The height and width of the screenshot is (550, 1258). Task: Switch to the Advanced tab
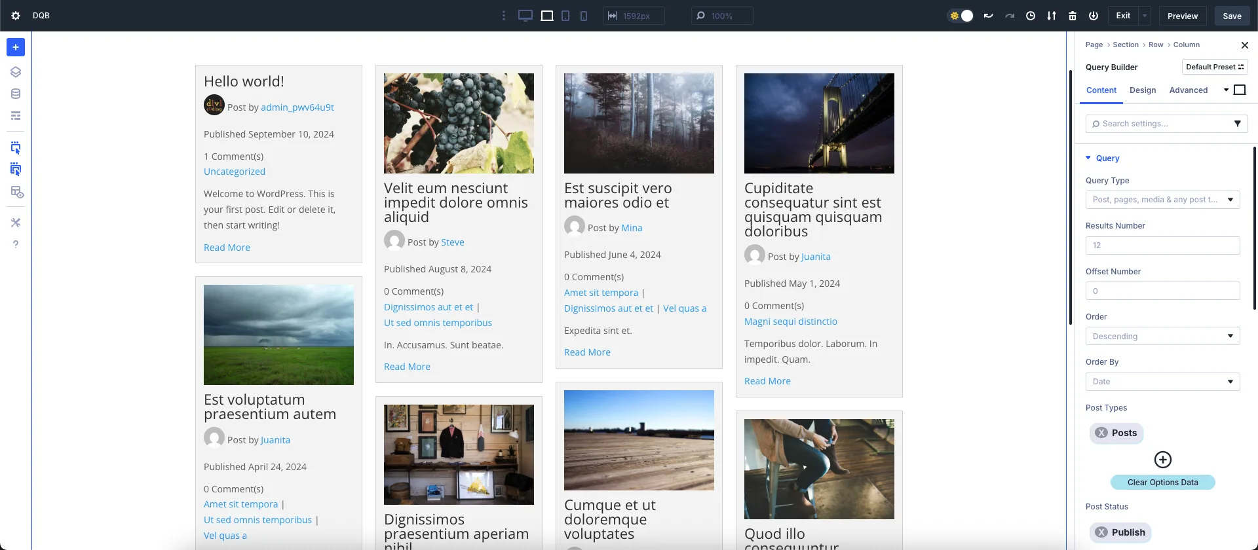[x=1188, y=90]
